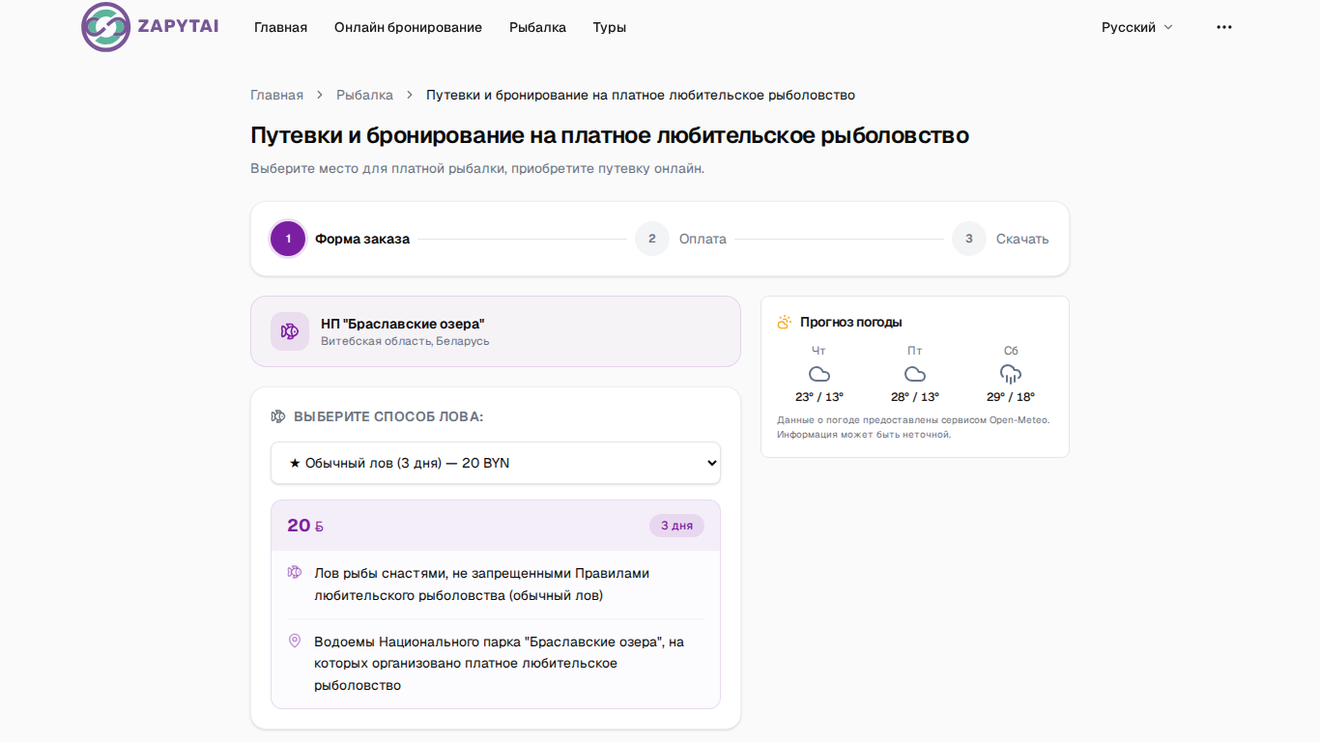Click the step 3 circle for Скачать
The width and height of the screenshot is (1320, 742).
click(969, 239)
